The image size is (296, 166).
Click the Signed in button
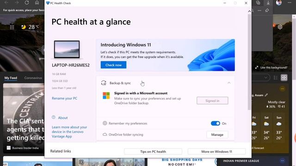click(212, 101)
